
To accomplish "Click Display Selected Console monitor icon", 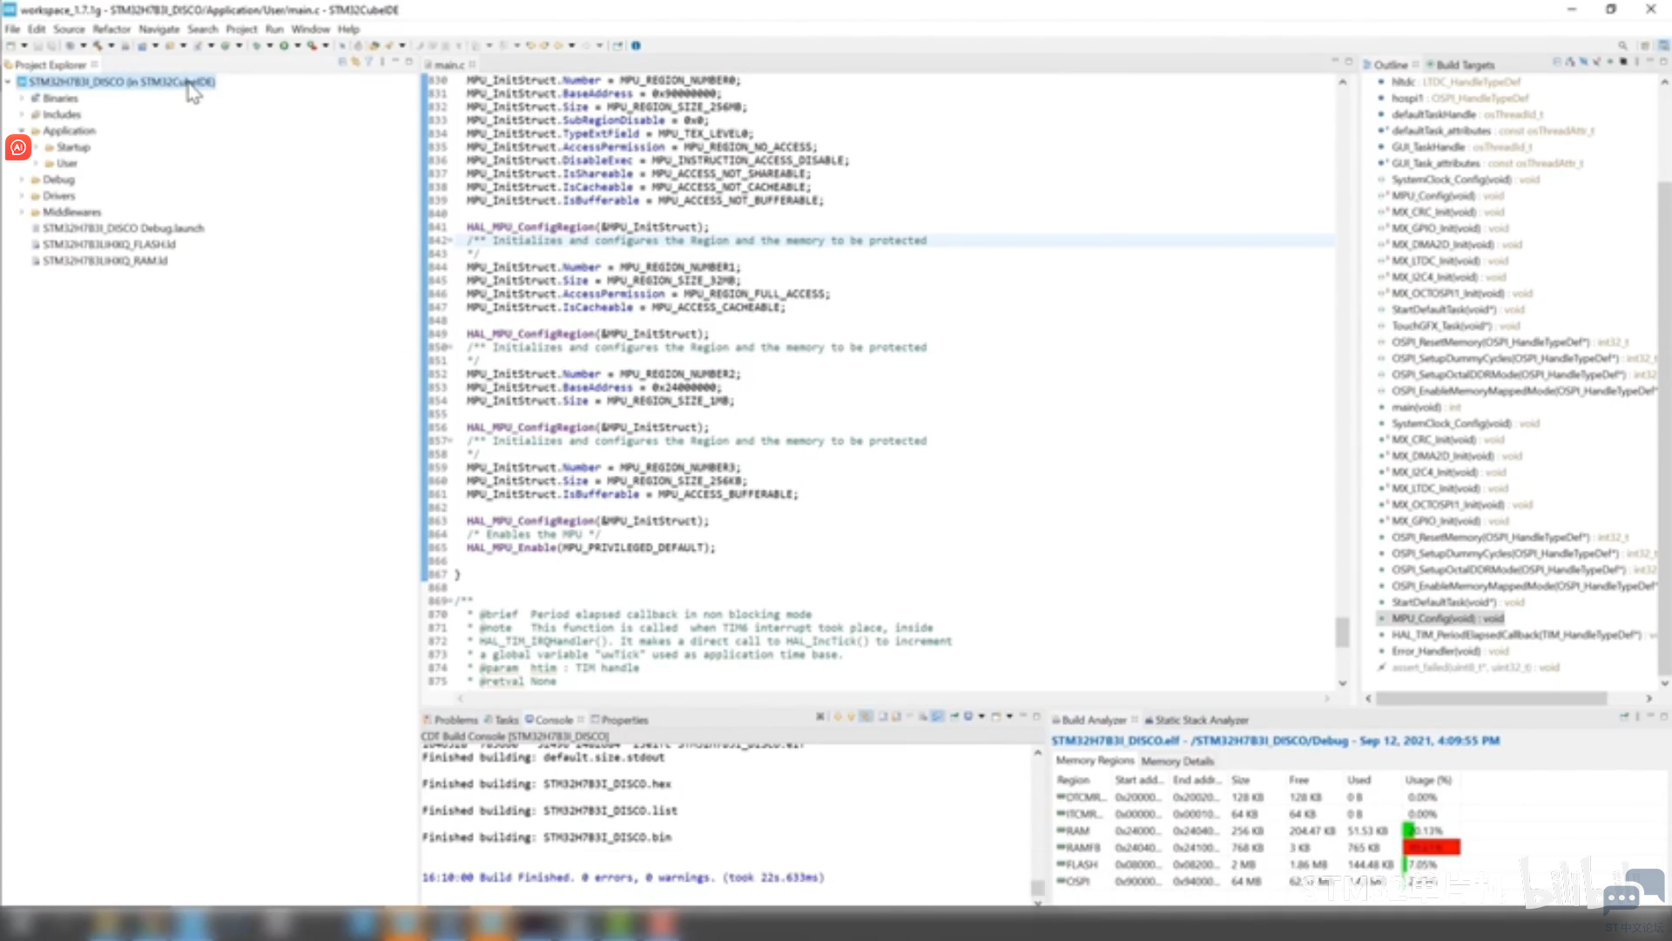I will (967, 717).
